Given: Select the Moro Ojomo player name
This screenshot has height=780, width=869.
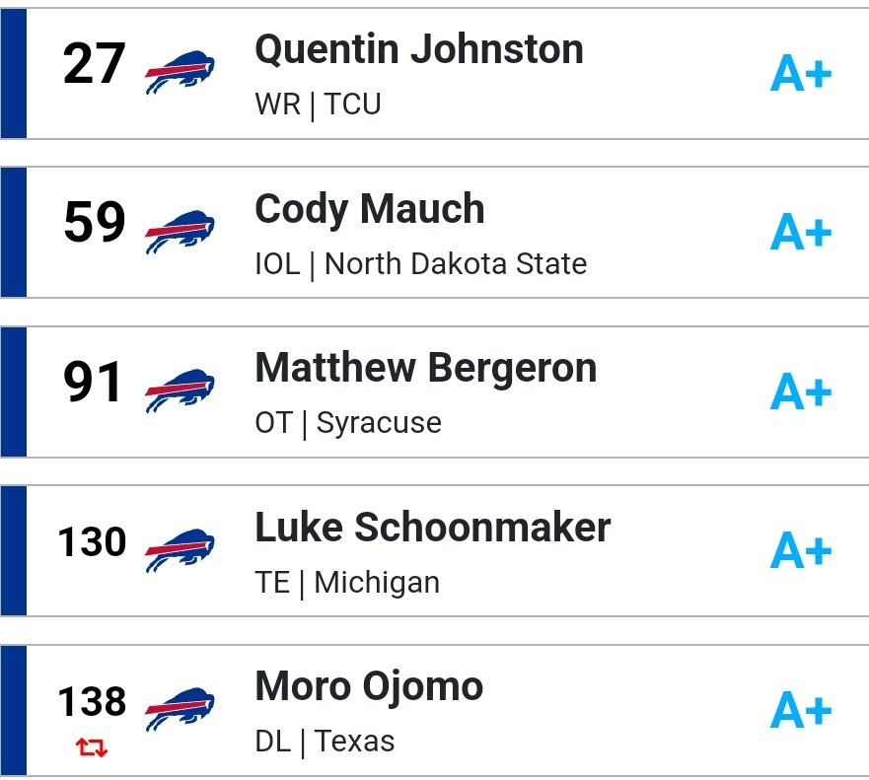Looking at the screenshot, I should (369, 687).
